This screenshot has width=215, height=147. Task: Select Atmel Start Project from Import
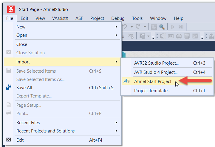tap(153, 82)
